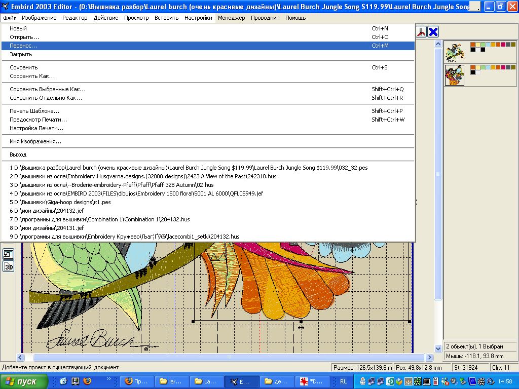Image resolution: width=519 pixels, height=389 pixels.
Task: Select Сохранить Как... menu entry
Action: [x=32, y=76]
